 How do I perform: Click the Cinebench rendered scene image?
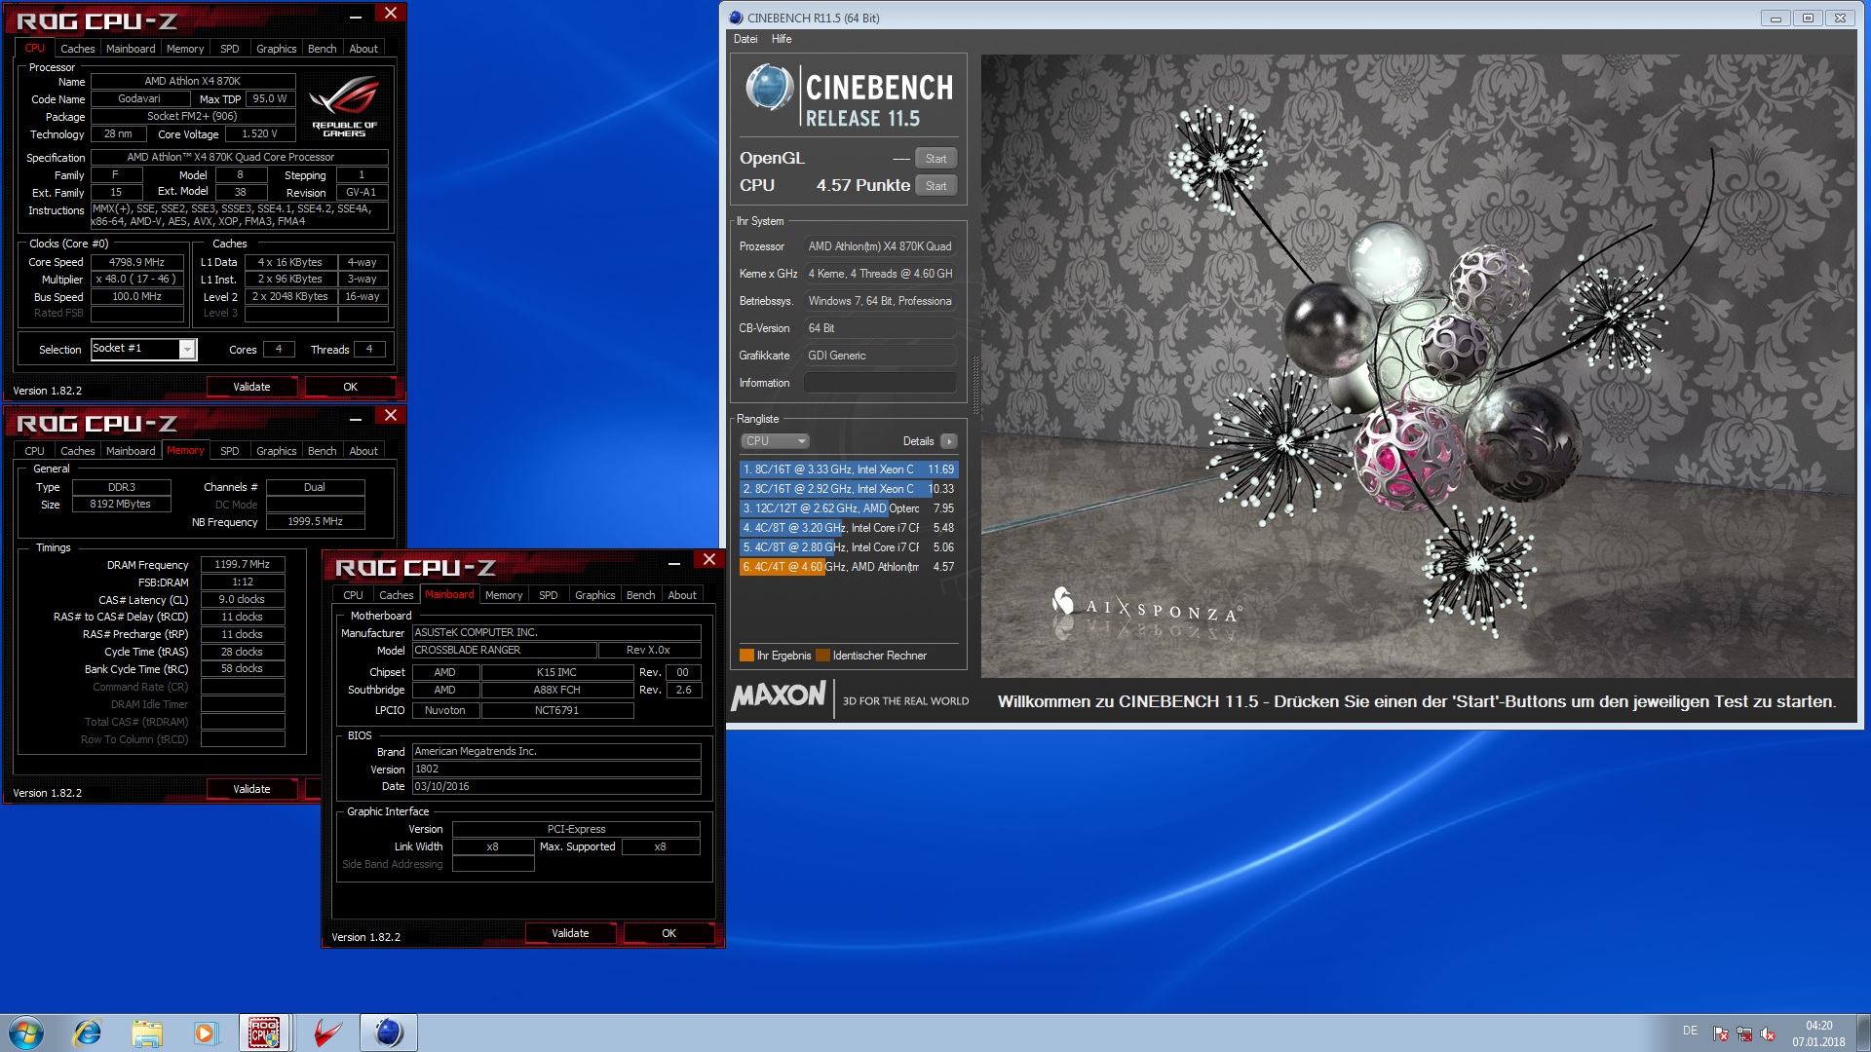click(x=1418, y=366)
